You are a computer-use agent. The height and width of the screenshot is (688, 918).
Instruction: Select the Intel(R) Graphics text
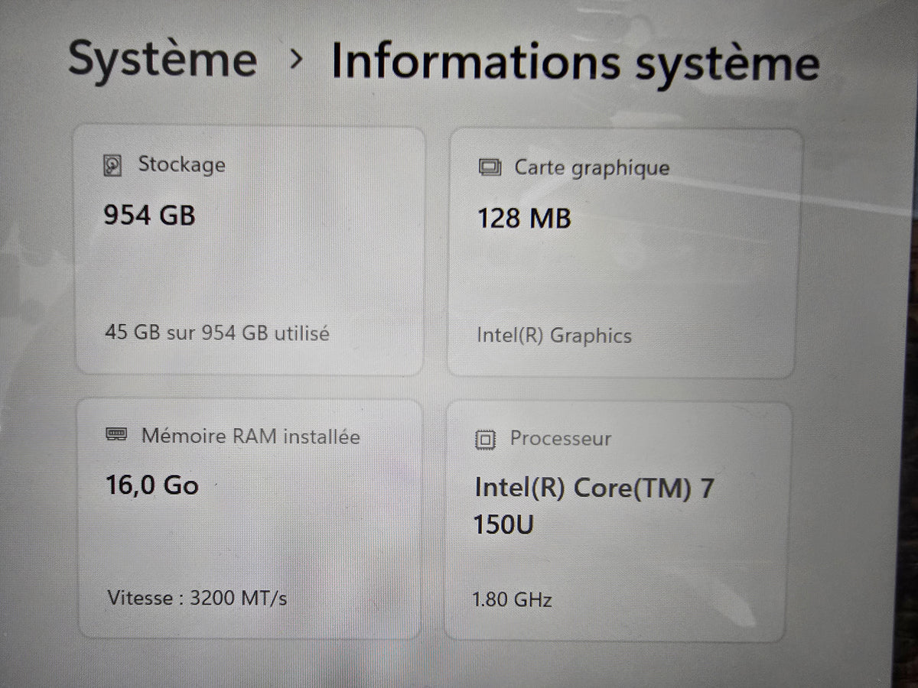tap(555, 336)
